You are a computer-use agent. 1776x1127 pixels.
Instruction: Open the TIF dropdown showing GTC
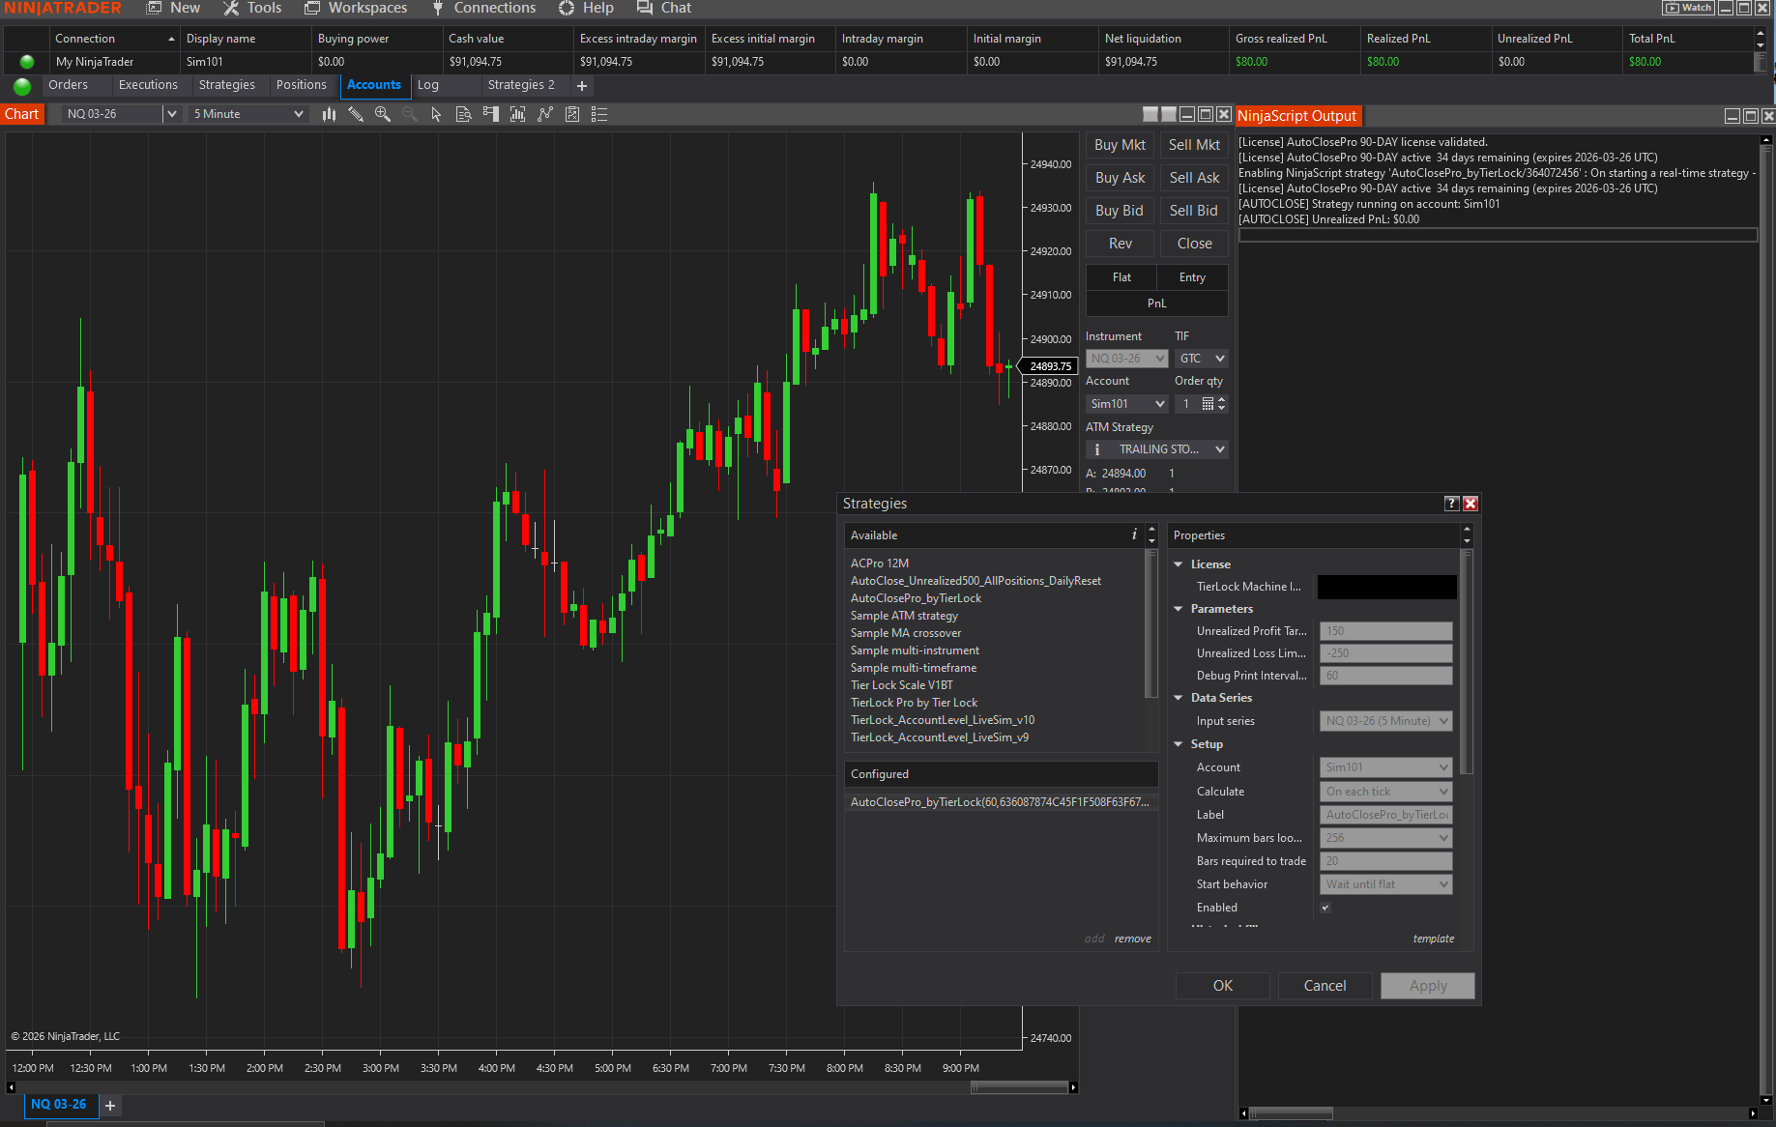[x=1201, y=358]
